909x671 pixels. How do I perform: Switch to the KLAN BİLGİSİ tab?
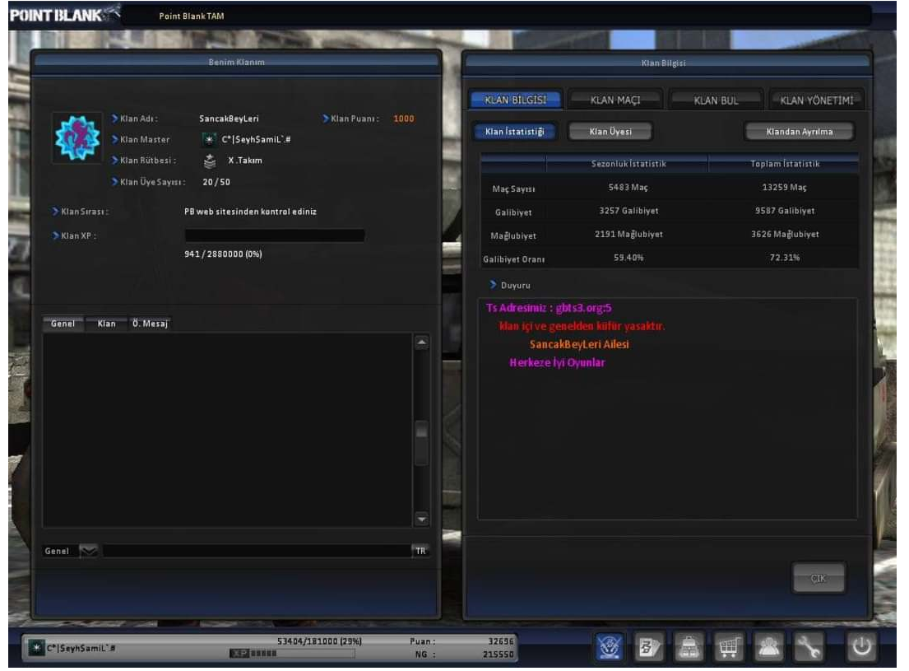[x=515, y=100]
